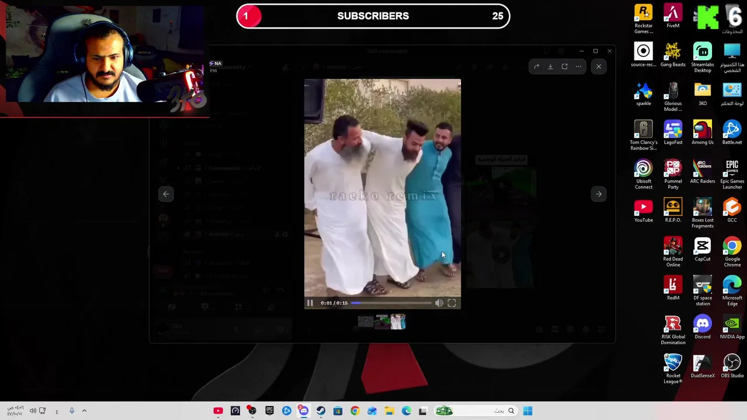747x420 pixels.
Task: Open the sparkle desktop shortcut
Action: (x=644, y=94)
